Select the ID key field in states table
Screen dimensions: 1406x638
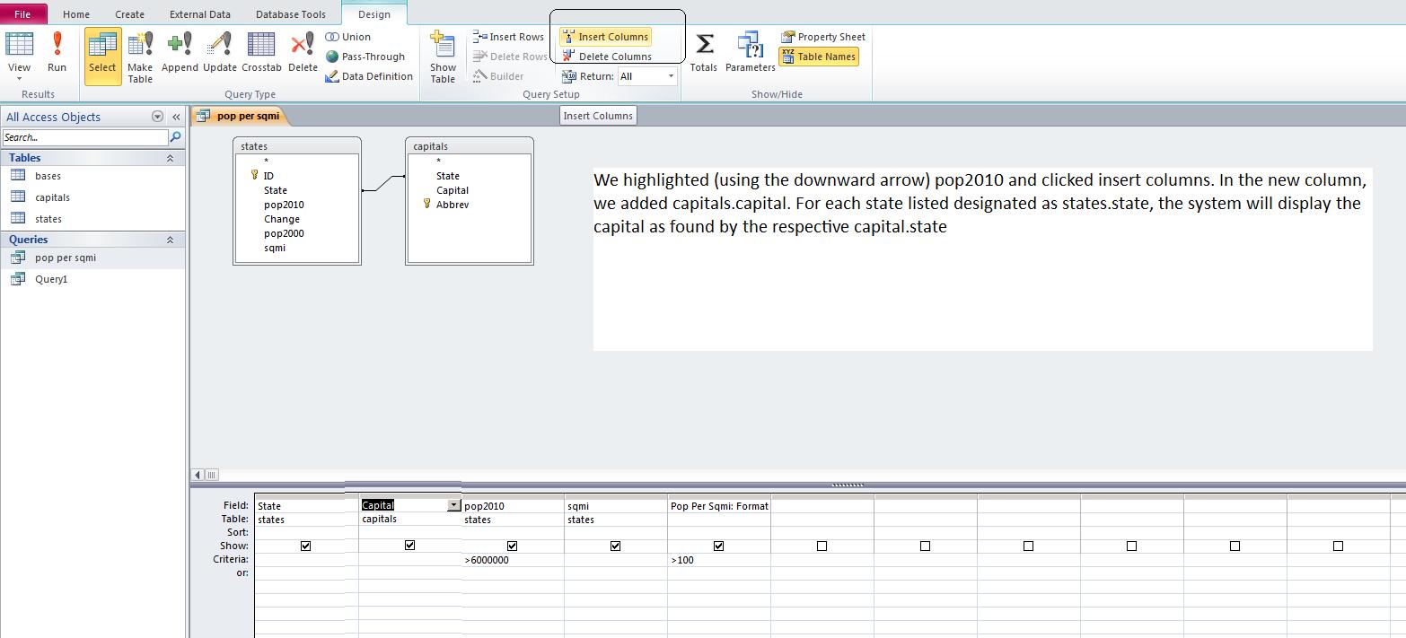coord(268,176)
